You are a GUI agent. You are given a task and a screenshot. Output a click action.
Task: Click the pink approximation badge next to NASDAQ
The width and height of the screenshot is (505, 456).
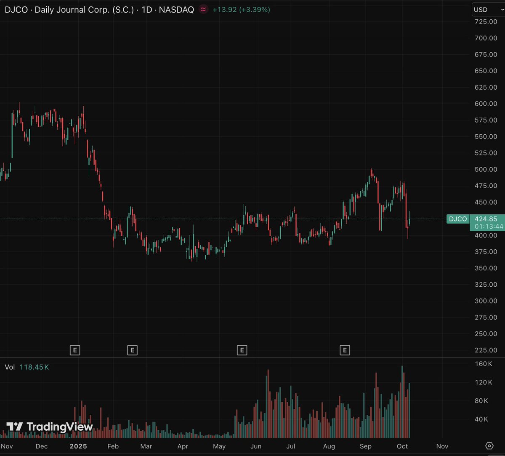(x=203, y=9)
